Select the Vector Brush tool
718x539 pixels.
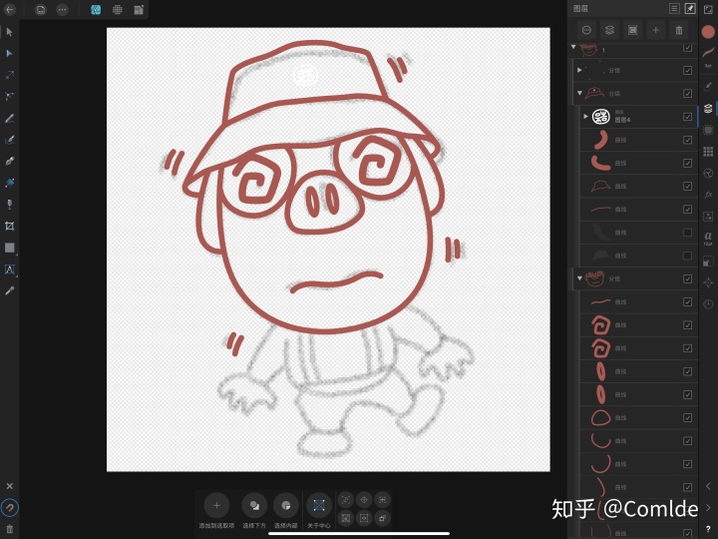point(9,140)
